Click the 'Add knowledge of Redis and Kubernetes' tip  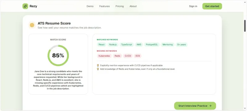point(137,69)
